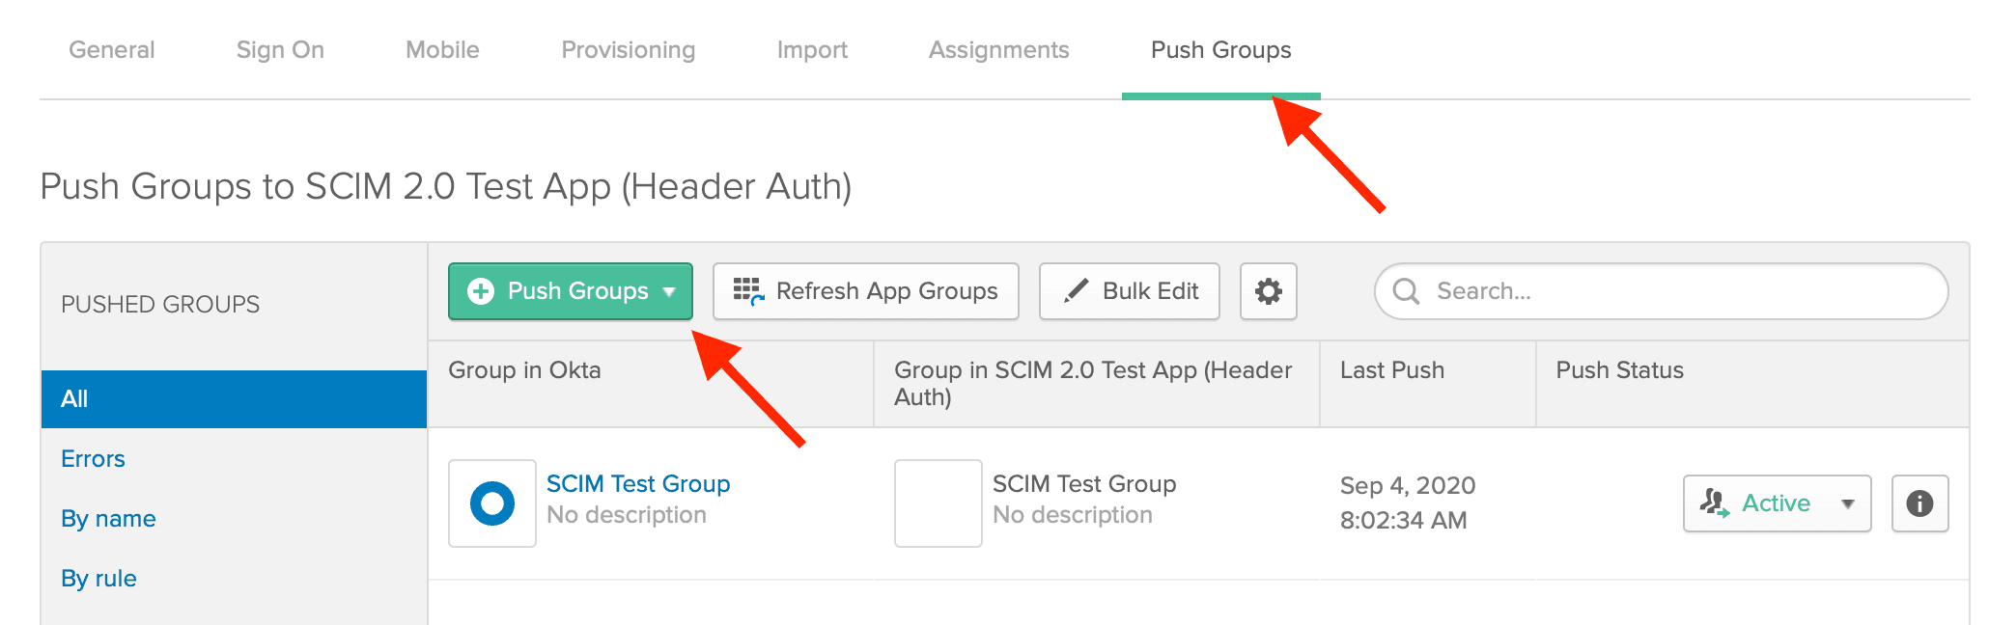The width and height of the screenshot is (1989, 625).
Task: Click the Okta logo icon beside SCIM Test Group
Action: pyautogui.click(x=492, y=503)
